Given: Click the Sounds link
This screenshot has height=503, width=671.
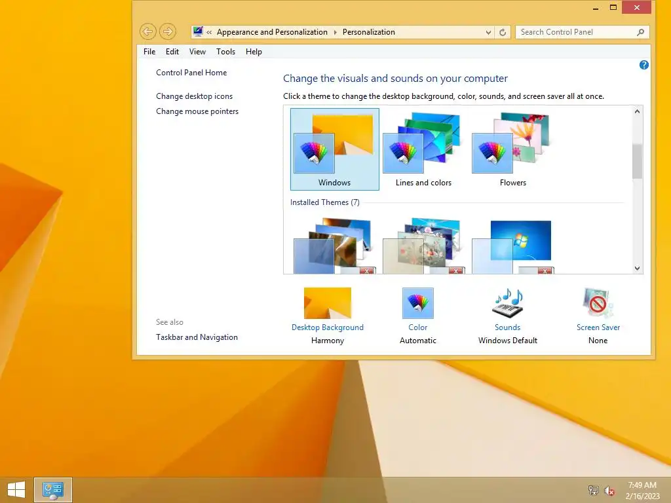Looking at the screenshot, I should click(x=508, y=327).
